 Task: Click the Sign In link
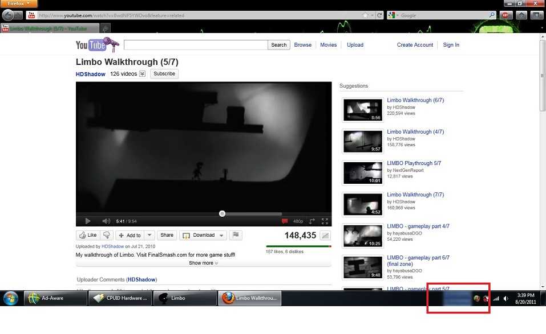(451, 45)
